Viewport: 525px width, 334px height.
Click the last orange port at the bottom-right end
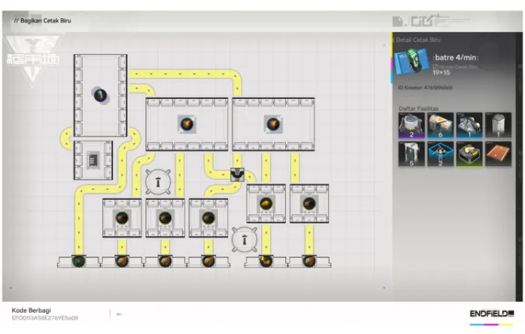click(309, 261)
